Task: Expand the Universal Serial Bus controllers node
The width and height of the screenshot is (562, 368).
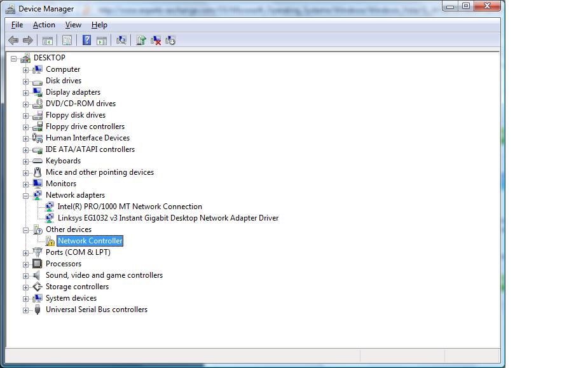Action: tap(25, 310)
